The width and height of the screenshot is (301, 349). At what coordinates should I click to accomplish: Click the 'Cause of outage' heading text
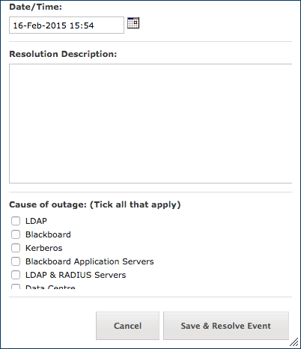tap(48, 204)
